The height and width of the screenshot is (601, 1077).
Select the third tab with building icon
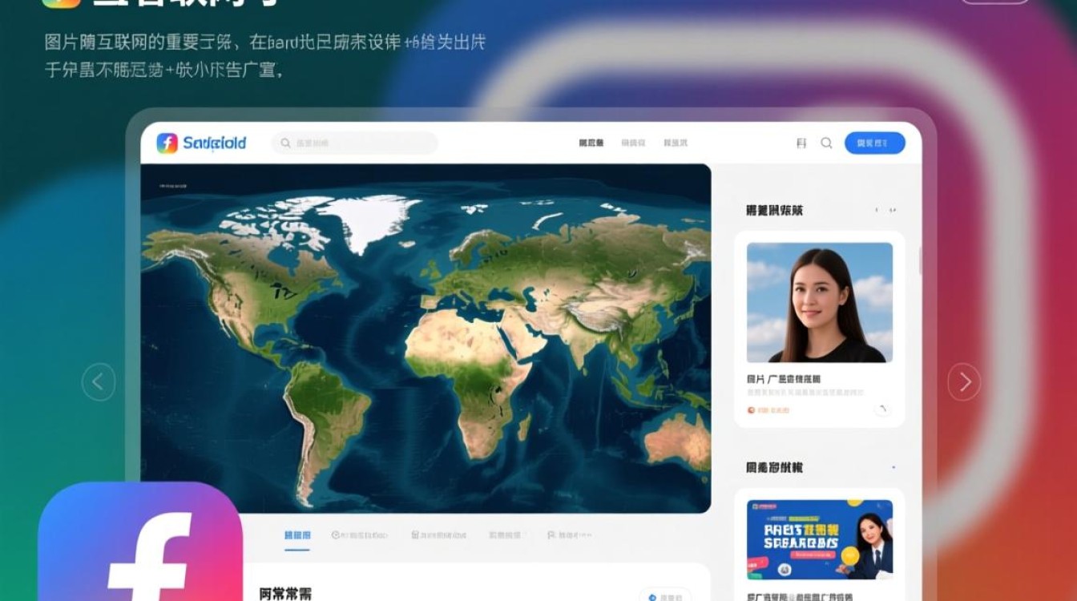click(438, 534)
